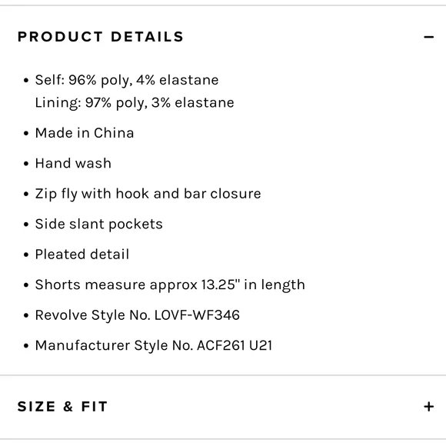Click the word elastane in the Self line

pos(189,80)
